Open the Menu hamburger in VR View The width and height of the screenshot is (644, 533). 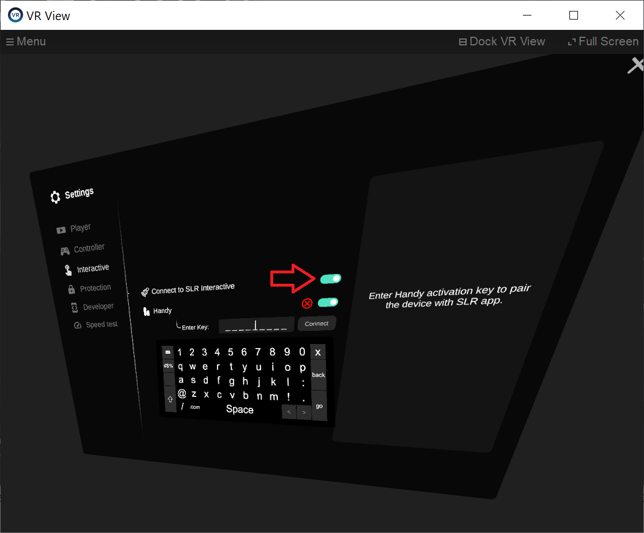[25, 41]
